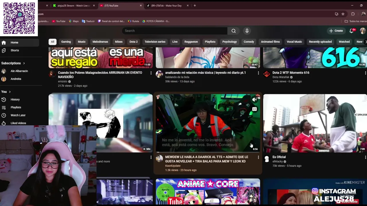The image size is (367, 206).
Task: Open the KaoriUpdate channel link
Action: 173,166
